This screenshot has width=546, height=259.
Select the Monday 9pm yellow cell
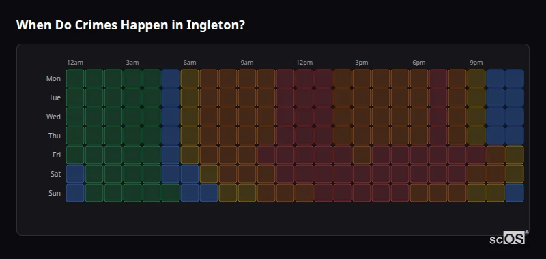point(476,78)
